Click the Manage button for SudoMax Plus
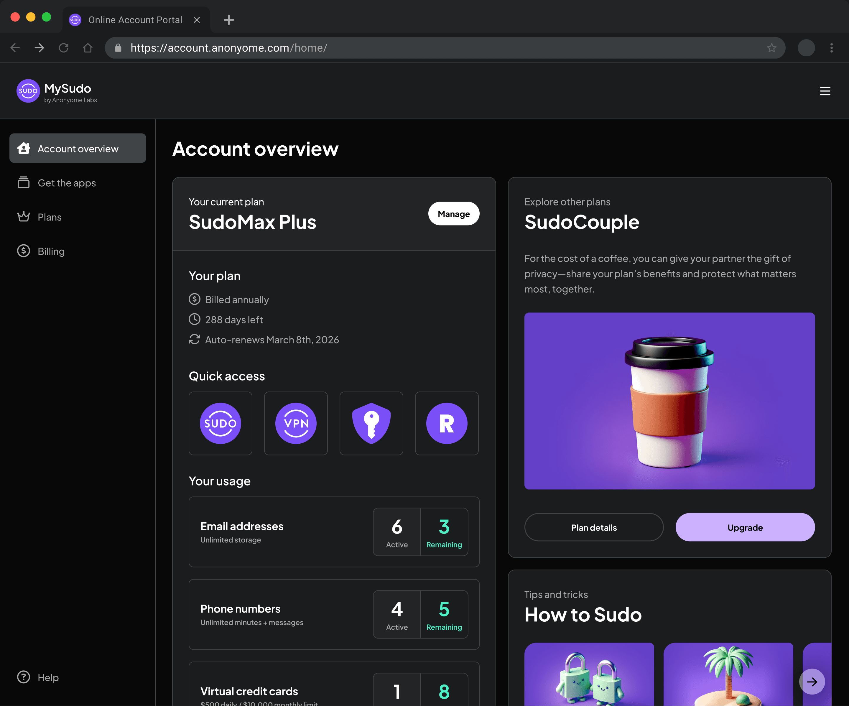The height and width of the screenshot is (706, 849). [x=454, y=214]
